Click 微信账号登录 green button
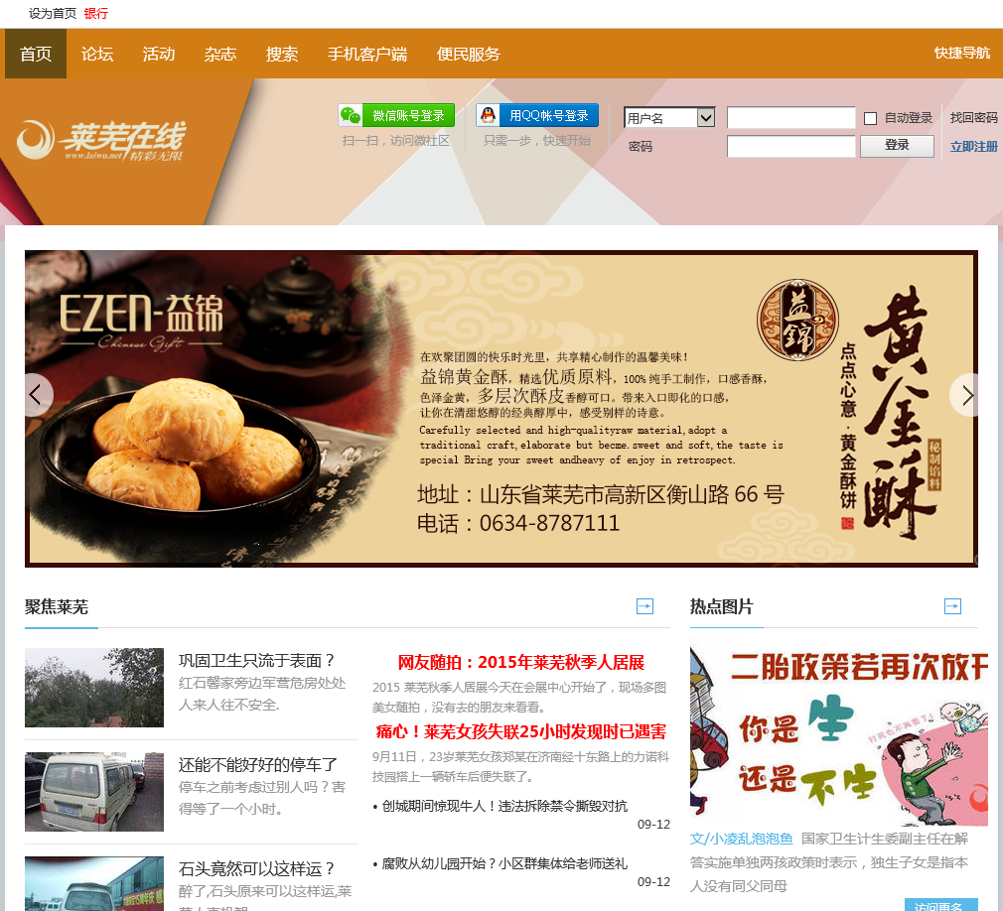The height and width of the screenshot is (911, 1003). tap(396, 115)
